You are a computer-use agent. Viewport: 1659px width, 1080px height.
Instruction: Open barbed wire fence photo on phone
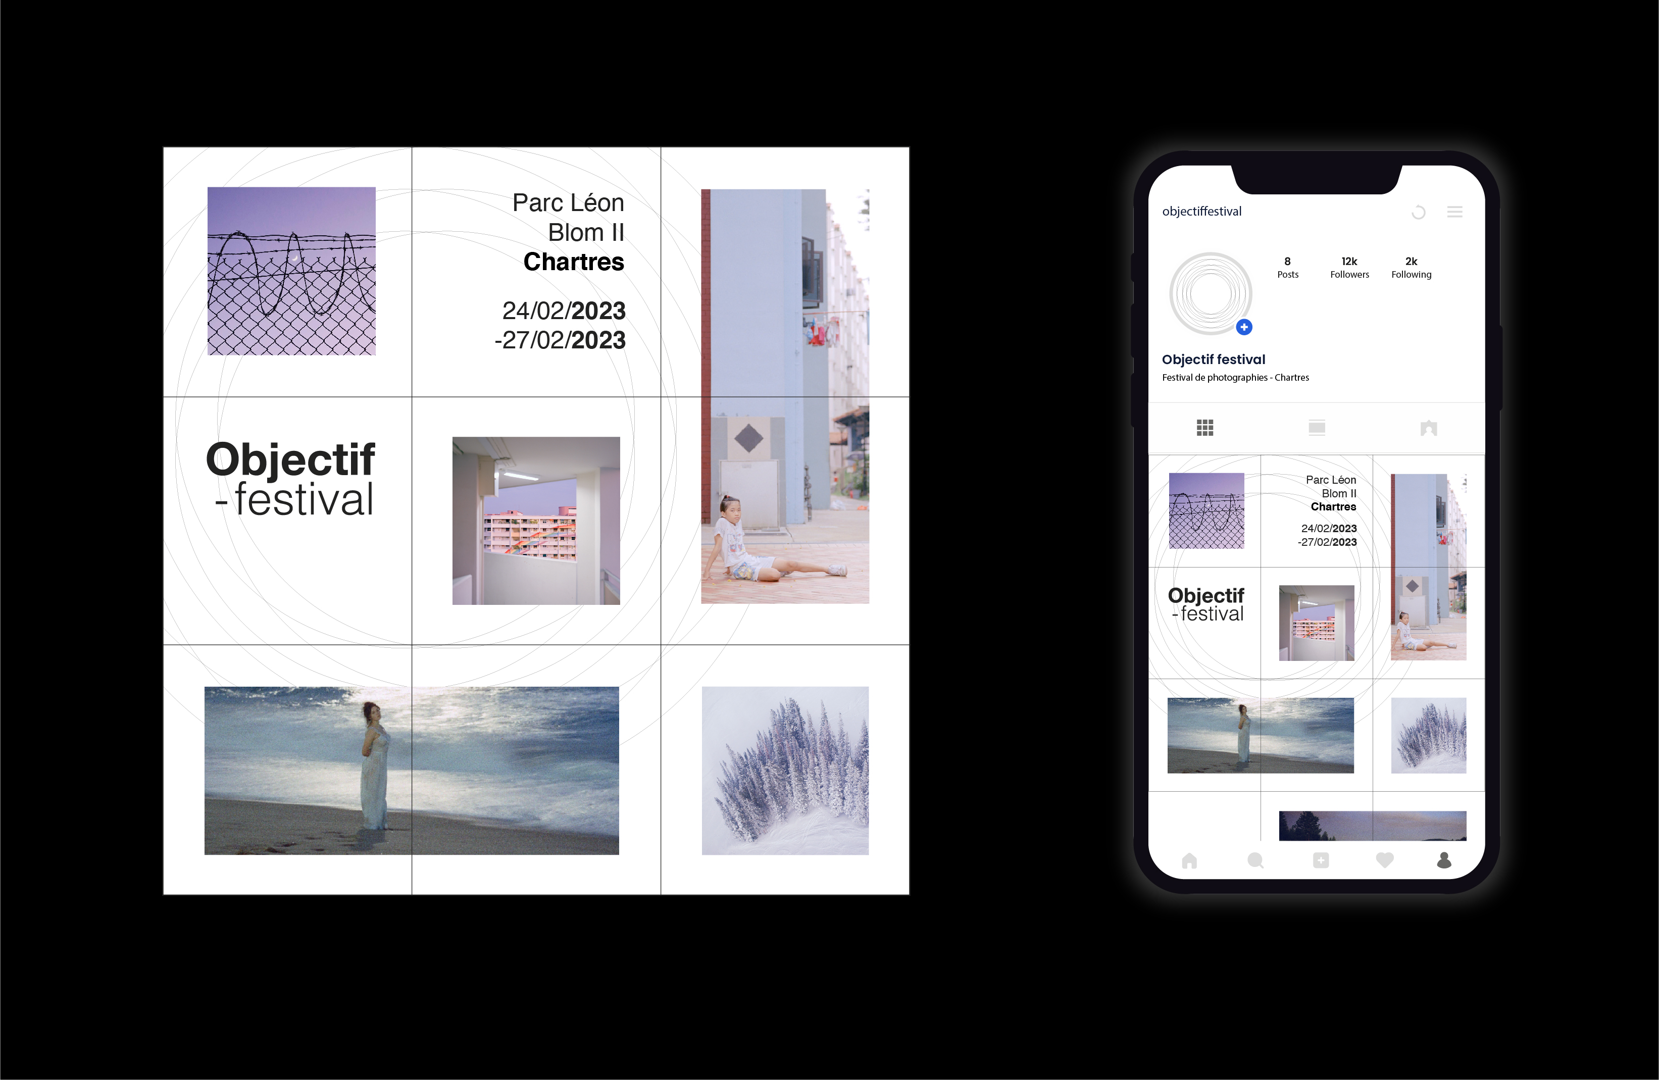click(x=1206, y=511)
